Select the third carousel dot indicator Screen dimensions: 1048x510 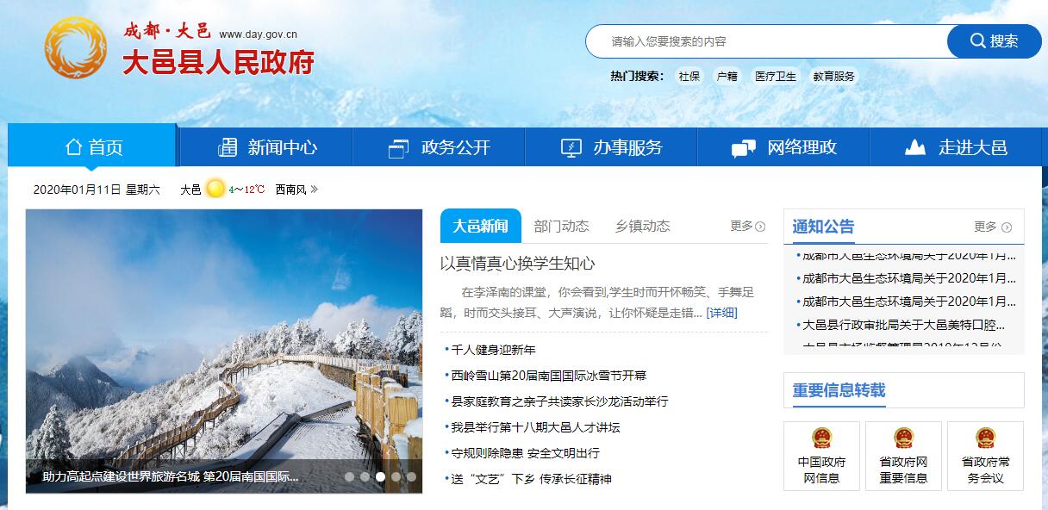coord(380,476)
